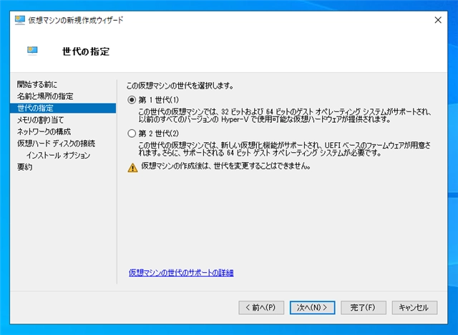Go to the 開始する前に step

coord(37,84)
